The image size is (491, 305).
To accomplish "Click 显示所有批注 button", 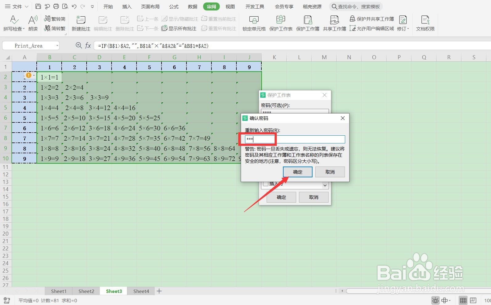I will click(179, 28).
